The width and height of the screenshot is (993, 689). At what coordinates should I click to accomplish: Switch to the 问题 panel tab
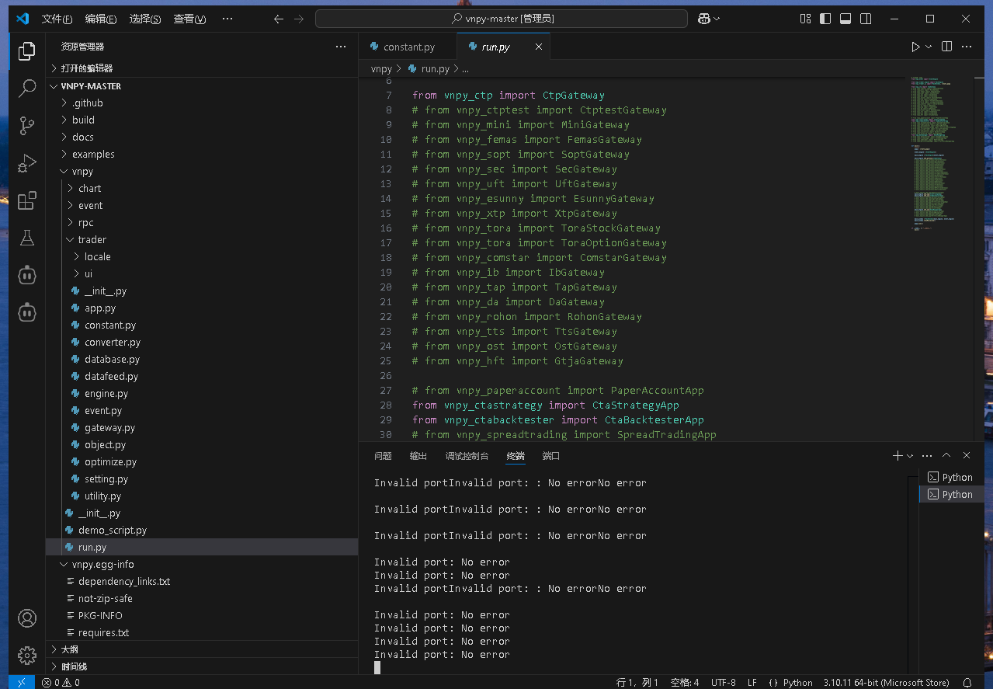point(383,456)
